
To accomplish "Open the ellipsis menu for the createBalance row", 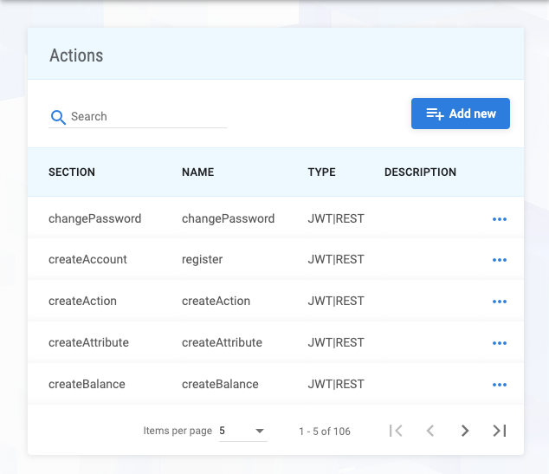I will point(499,385).
